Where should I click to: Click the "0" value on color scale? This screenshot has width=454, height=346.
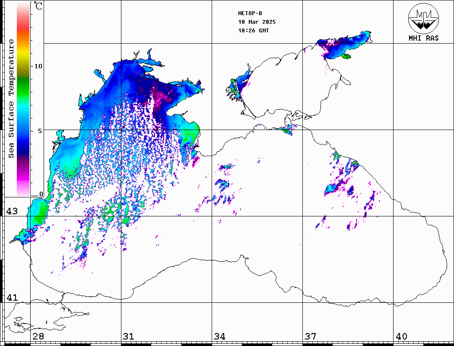point(41,194)
